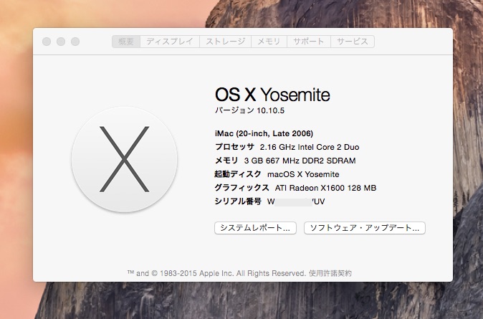The width and height of the screenshot is (483, 319).
Task: Open the ディスプレイ tab
Action: coord(169,42)
